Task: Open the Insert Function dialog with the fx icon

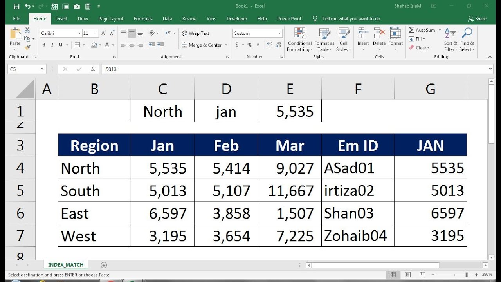Action: click(x=93, y=69)
